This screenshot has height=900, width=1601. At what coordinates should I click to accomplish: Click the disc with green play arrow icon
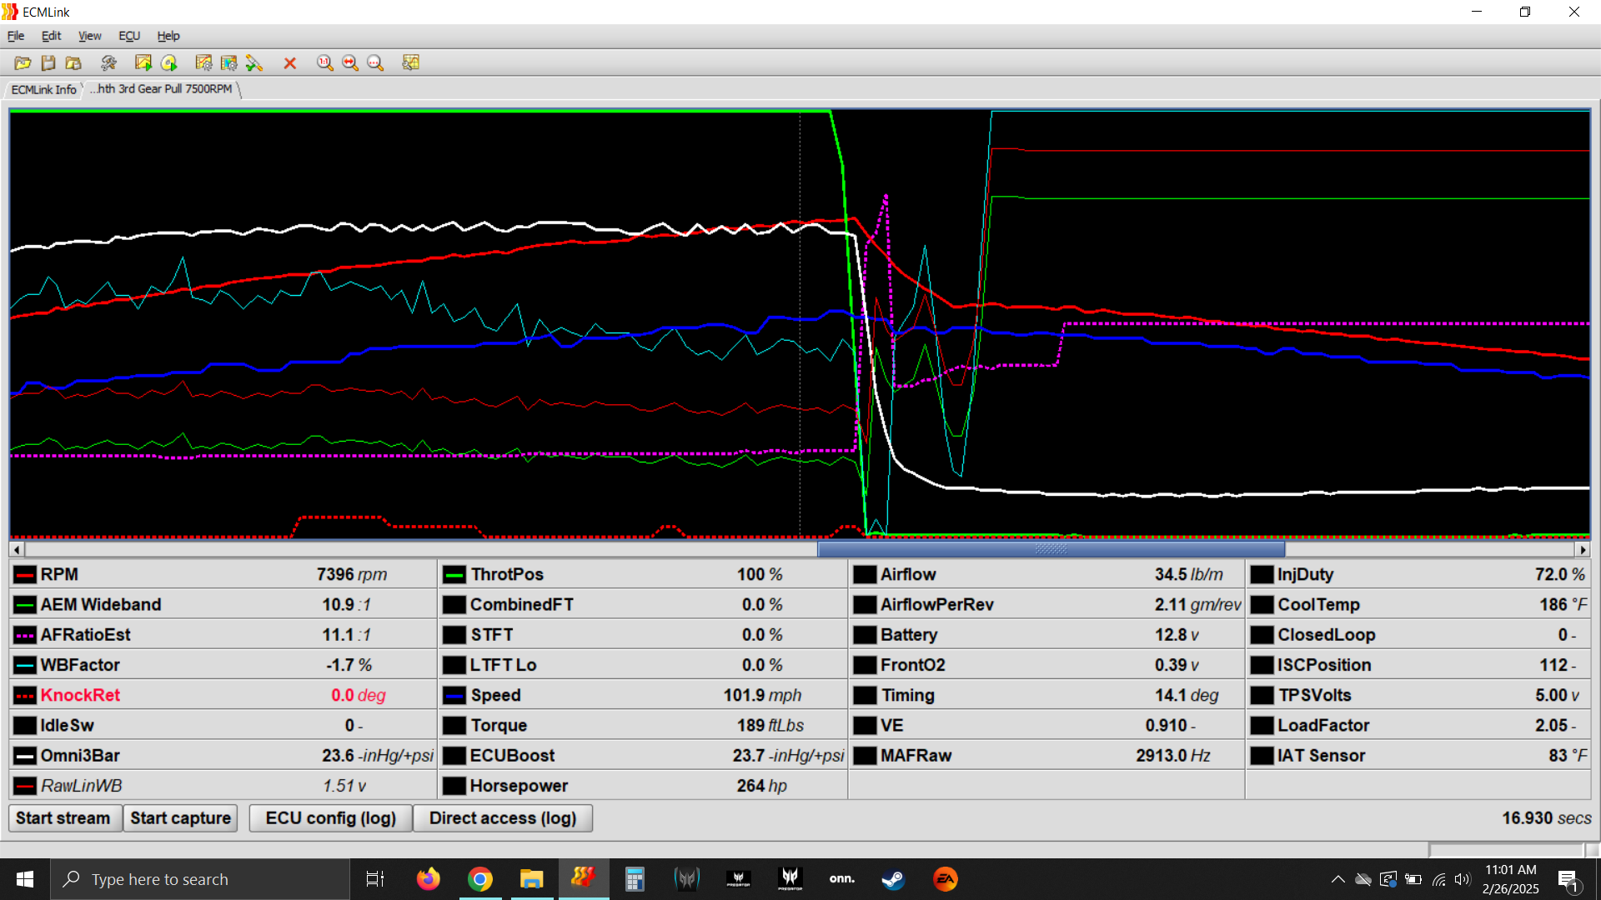click(169, 62)
